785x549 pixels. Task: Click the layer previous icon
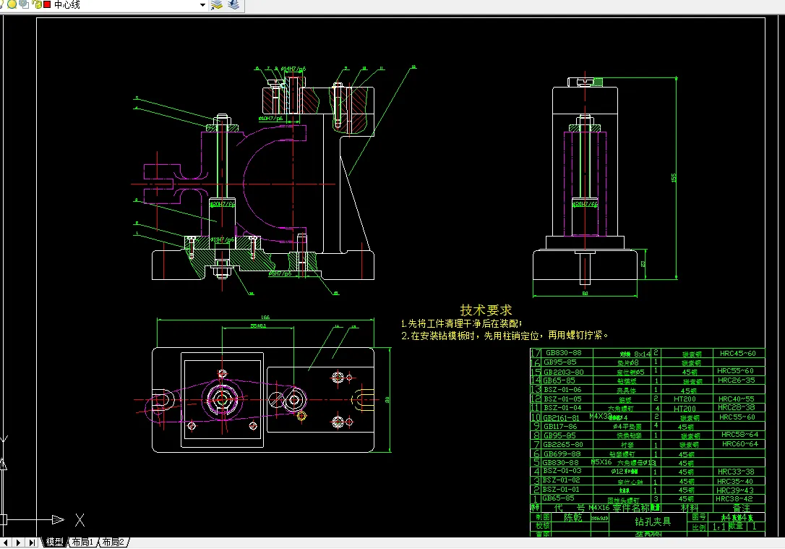pos(233,5)
